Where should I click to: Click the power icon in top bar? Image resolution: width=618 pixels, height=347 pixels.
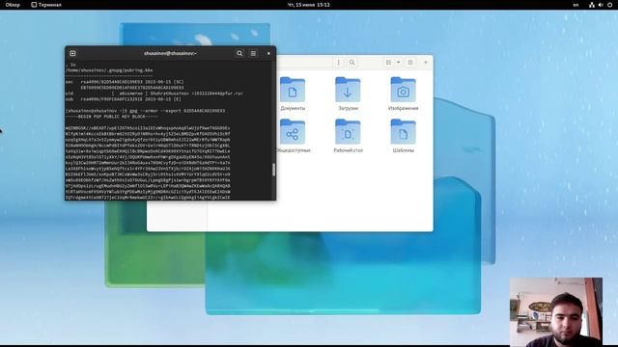(610, 5)
